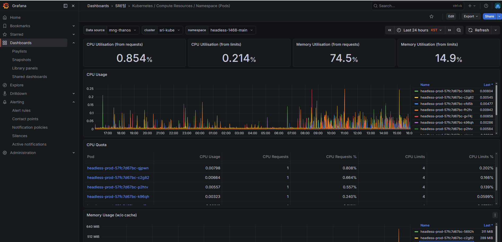Click the Edit button
The image size is (502, 242).
click(x=451, y=16)
